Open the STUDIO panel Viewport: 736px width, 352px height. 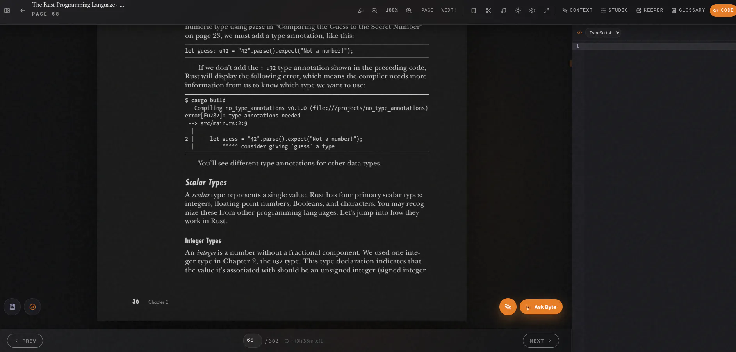pos(614,10)
